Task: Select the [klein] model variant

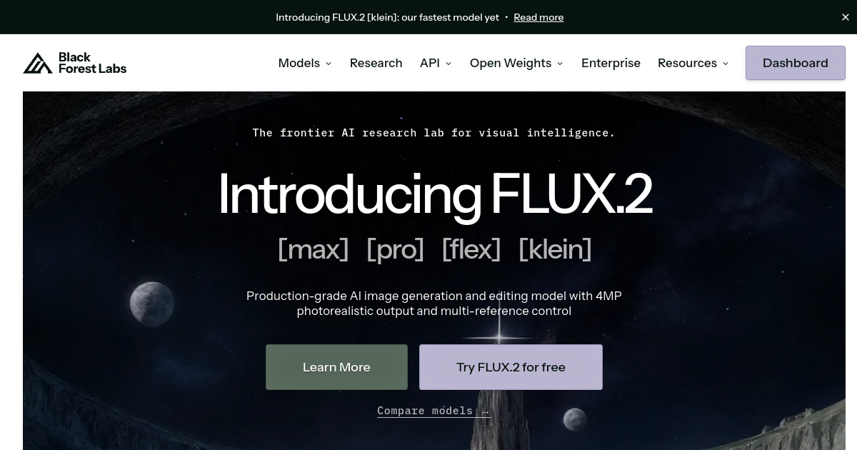Action: tap(555, 249)
